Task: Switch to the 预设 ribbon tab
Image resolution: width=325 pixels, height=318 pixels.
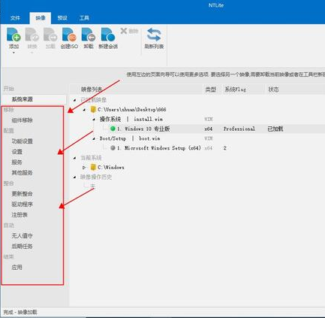Action: pyautogui.click(x=62, y=18)
